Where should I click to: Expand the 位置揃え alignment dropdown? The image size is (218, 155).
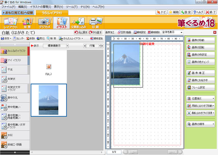201,99
